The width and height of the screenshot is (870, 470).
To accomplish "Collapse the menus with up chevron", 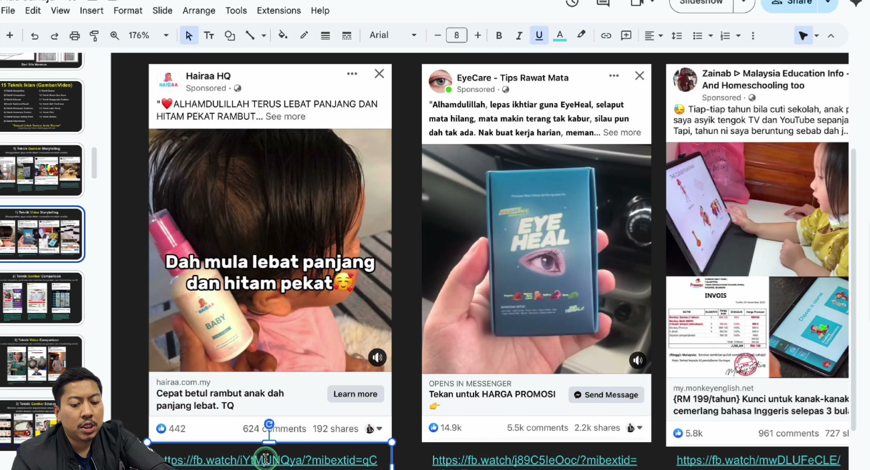I will tap(831, 36).
